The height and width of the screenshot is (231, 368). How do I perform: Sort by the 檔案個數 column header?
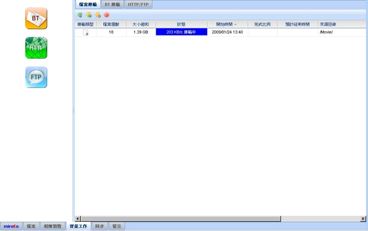[x=111, y=24]
